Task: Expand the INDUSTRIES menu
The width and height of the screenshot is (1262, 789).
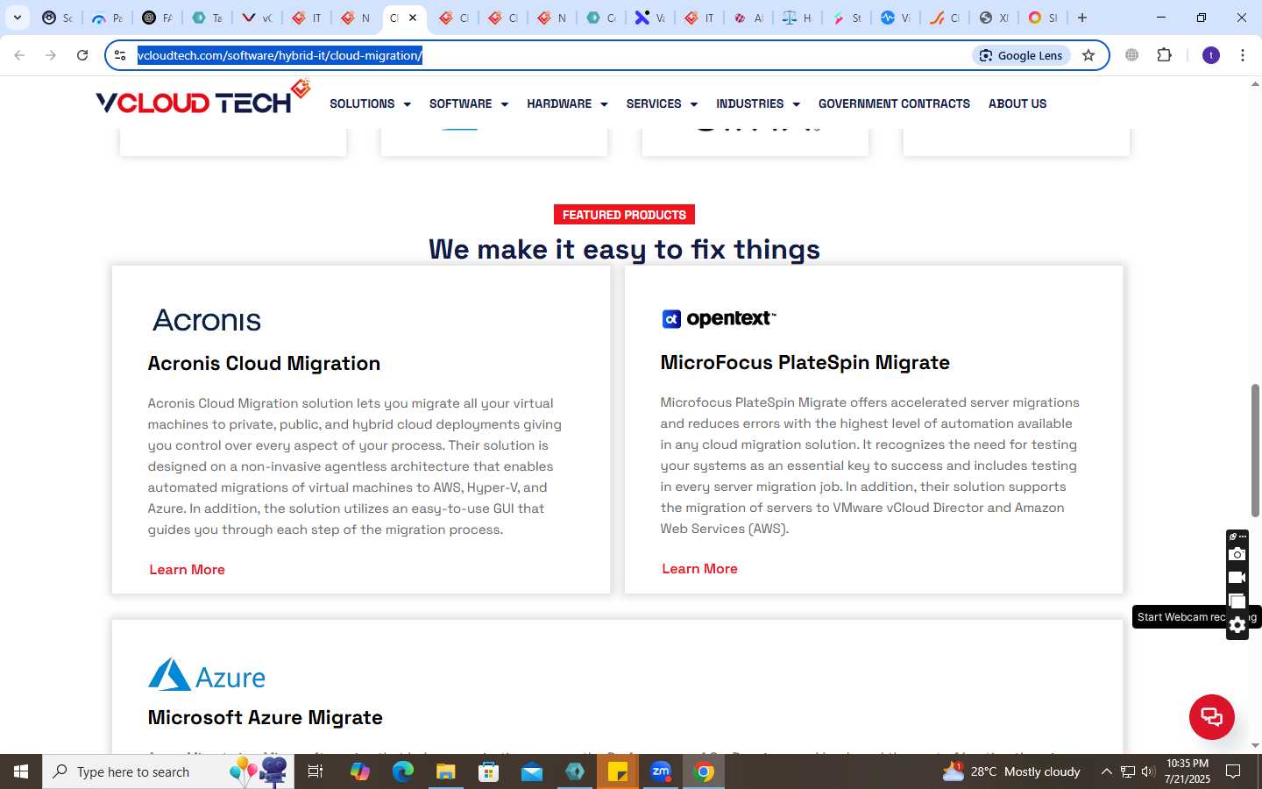Action: 758,103
